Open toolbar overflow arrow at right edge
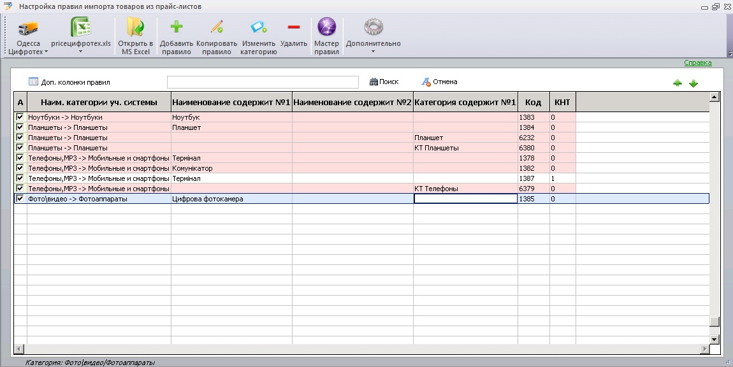The height and width of the screenshot is (367, 733). tap(730, 54)
